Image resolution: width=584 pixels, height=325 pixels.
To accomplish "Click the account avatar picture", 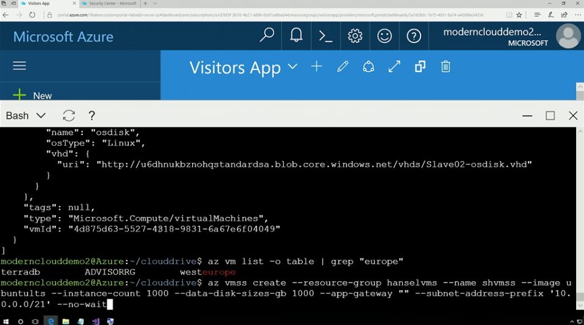I will click(x=568, y=36).
